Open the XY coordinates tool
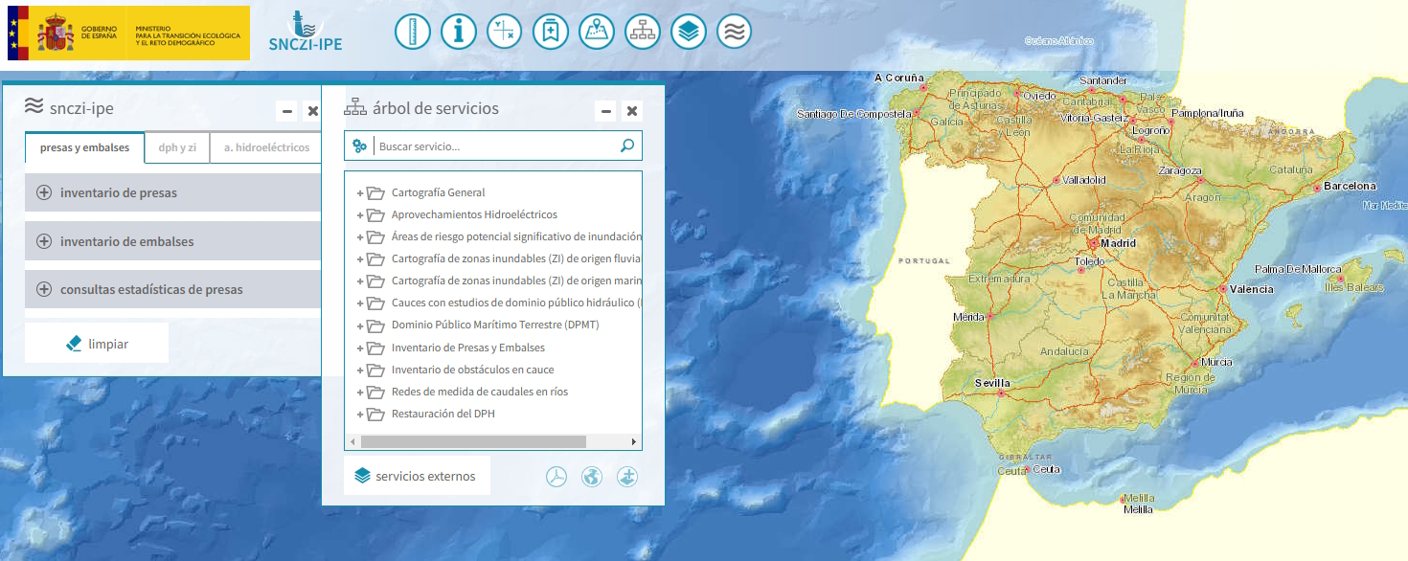Viewport: 1408px width, 561px height. click(x=504, y=31)
